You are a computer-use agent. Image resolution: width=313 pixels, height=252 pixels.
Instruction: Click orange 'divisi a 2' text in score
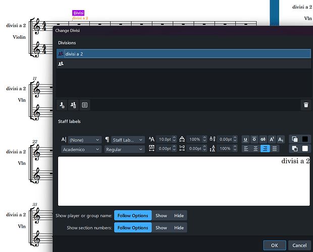pyautogui.click(x=80, y=18)
